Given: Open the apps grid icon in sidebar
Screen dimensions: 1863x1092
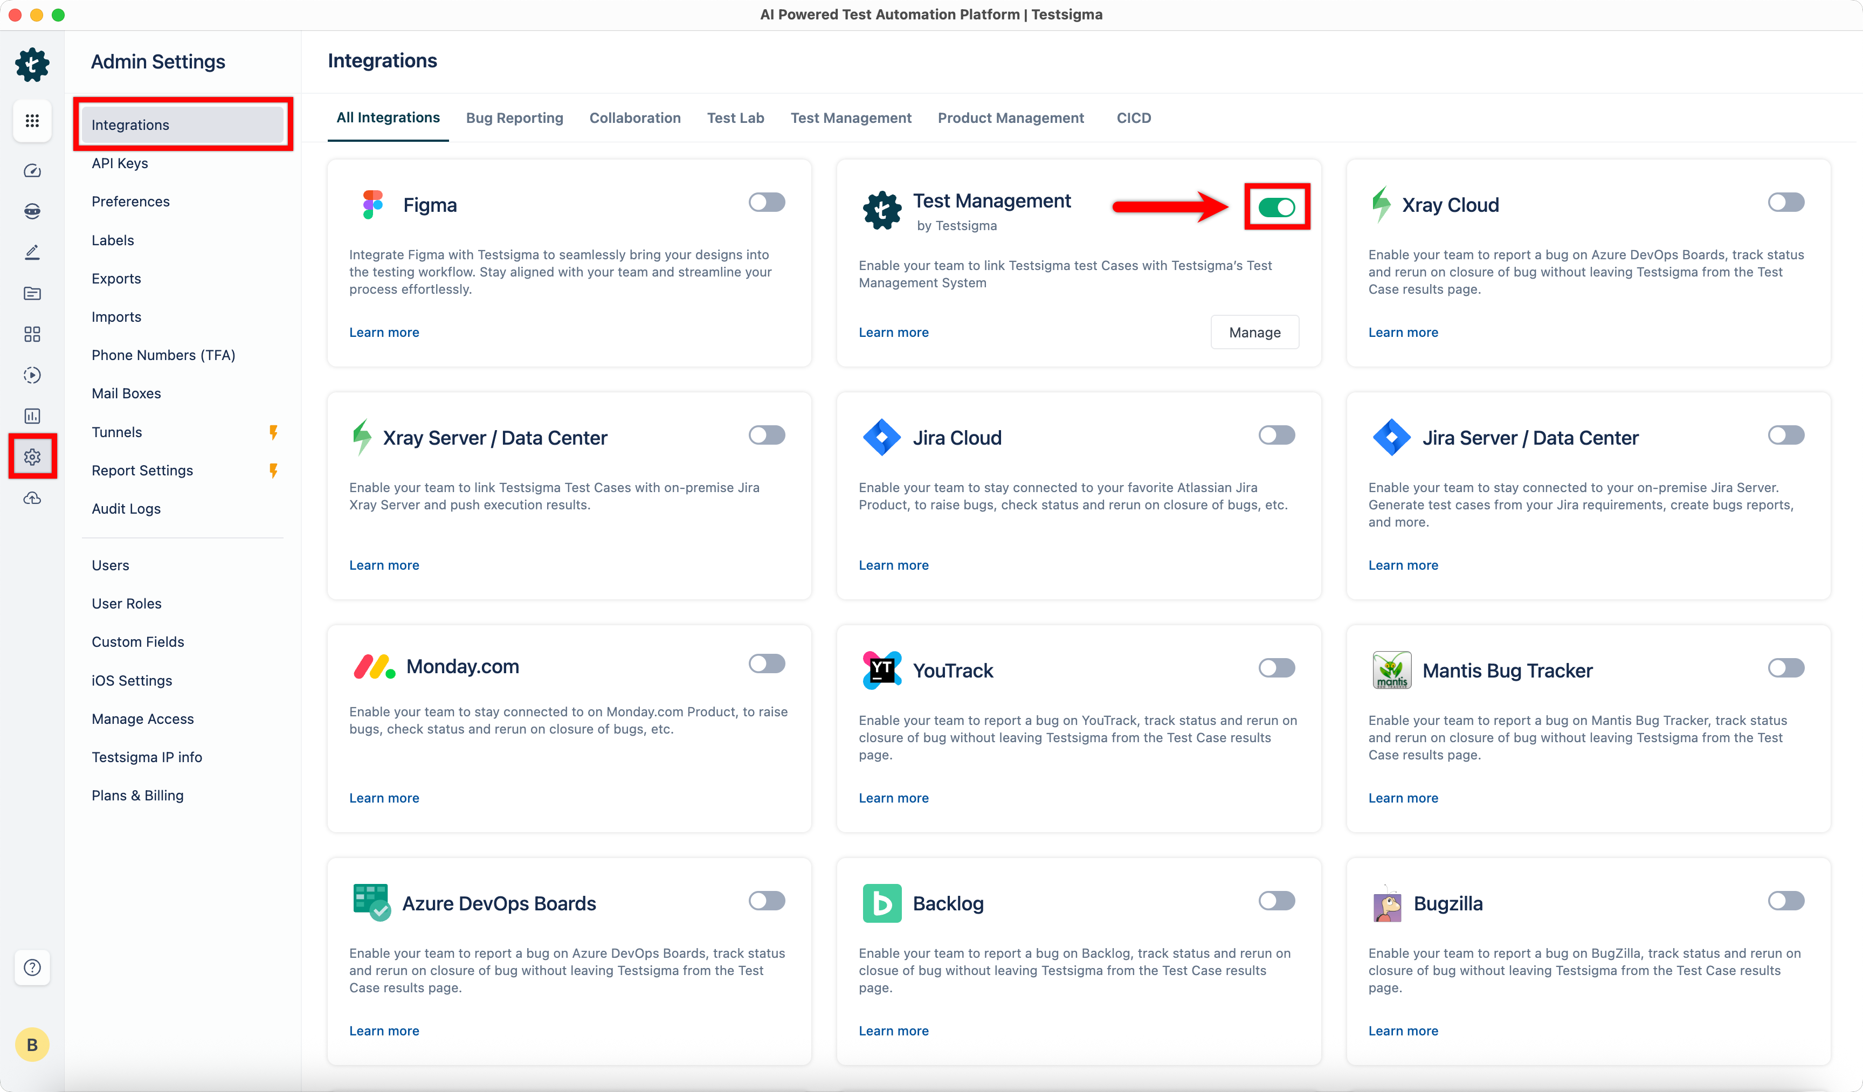Looking at the screenshot, I should (x=32, y=121).
